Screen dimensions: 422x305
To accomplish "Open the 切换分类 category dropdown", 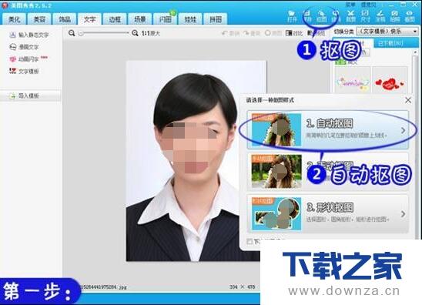I will point(387,32).
